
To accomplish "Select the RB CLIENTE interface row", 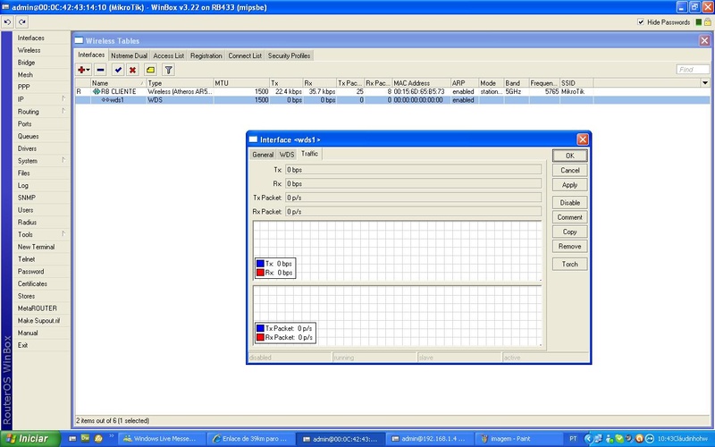I will 392,91.
